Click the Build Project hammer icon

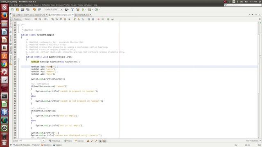72,9
